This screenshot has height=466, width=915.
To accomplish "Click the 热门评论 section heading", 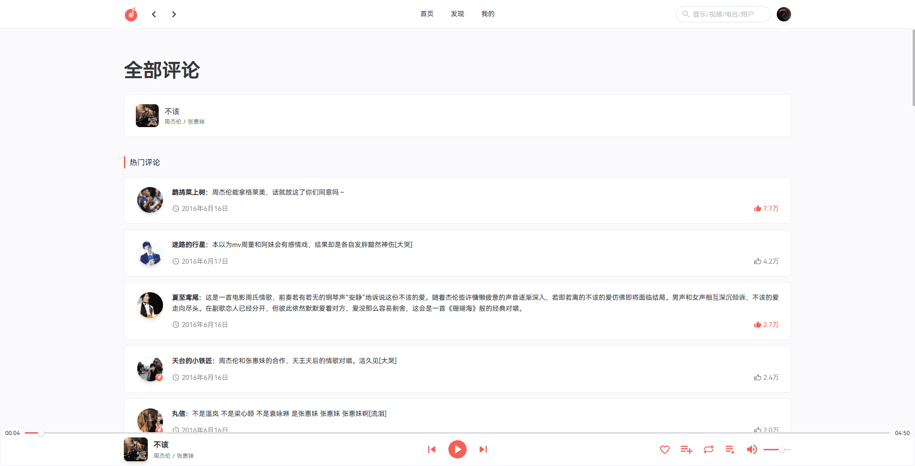I will tap(145, 162).
